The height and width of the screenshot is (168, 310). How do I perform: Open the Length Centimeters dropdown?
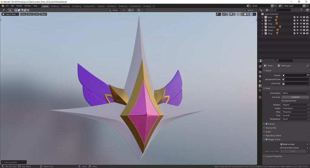[295, 108]
